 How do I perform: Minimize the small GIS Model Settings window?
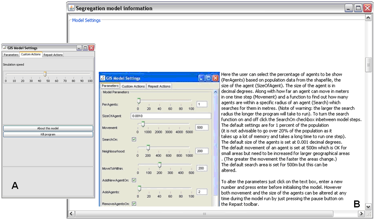[79, 48]
